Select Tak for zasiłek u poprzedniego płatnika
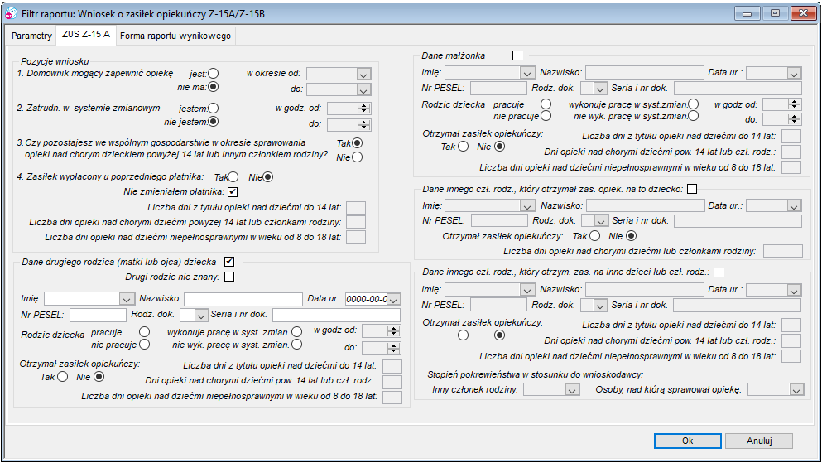The width and height of the screenshot is (822, 463). tap(233, 177)
